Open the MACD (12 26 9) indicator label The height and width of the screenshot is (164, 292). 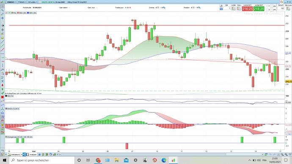12,109
